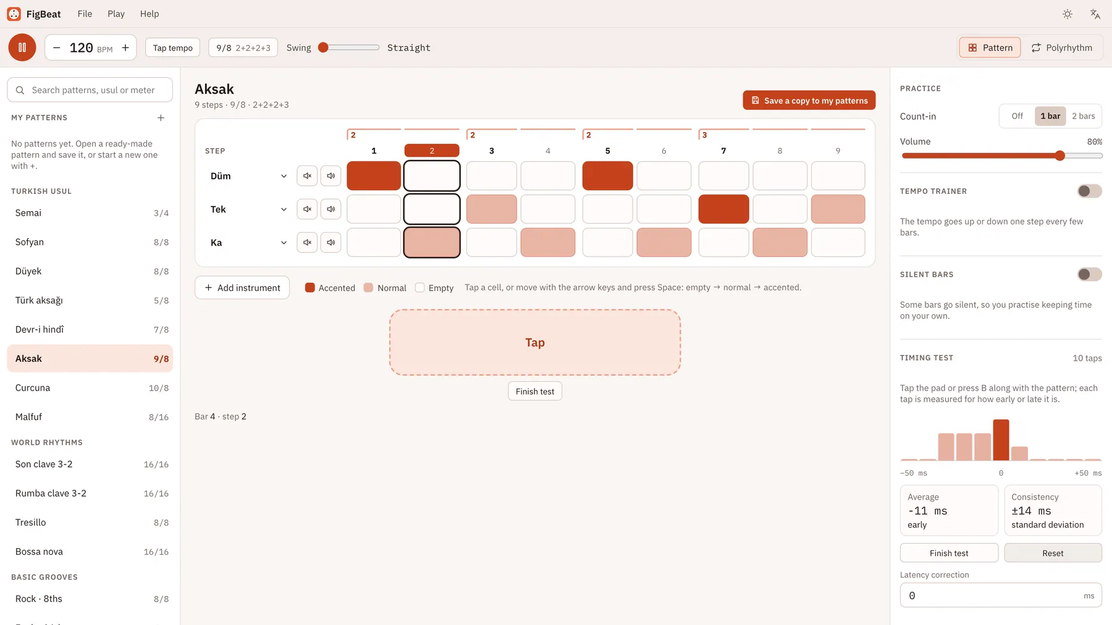
Task: Select the Bossa nova pattern
Action: click(x=90, y=552)
